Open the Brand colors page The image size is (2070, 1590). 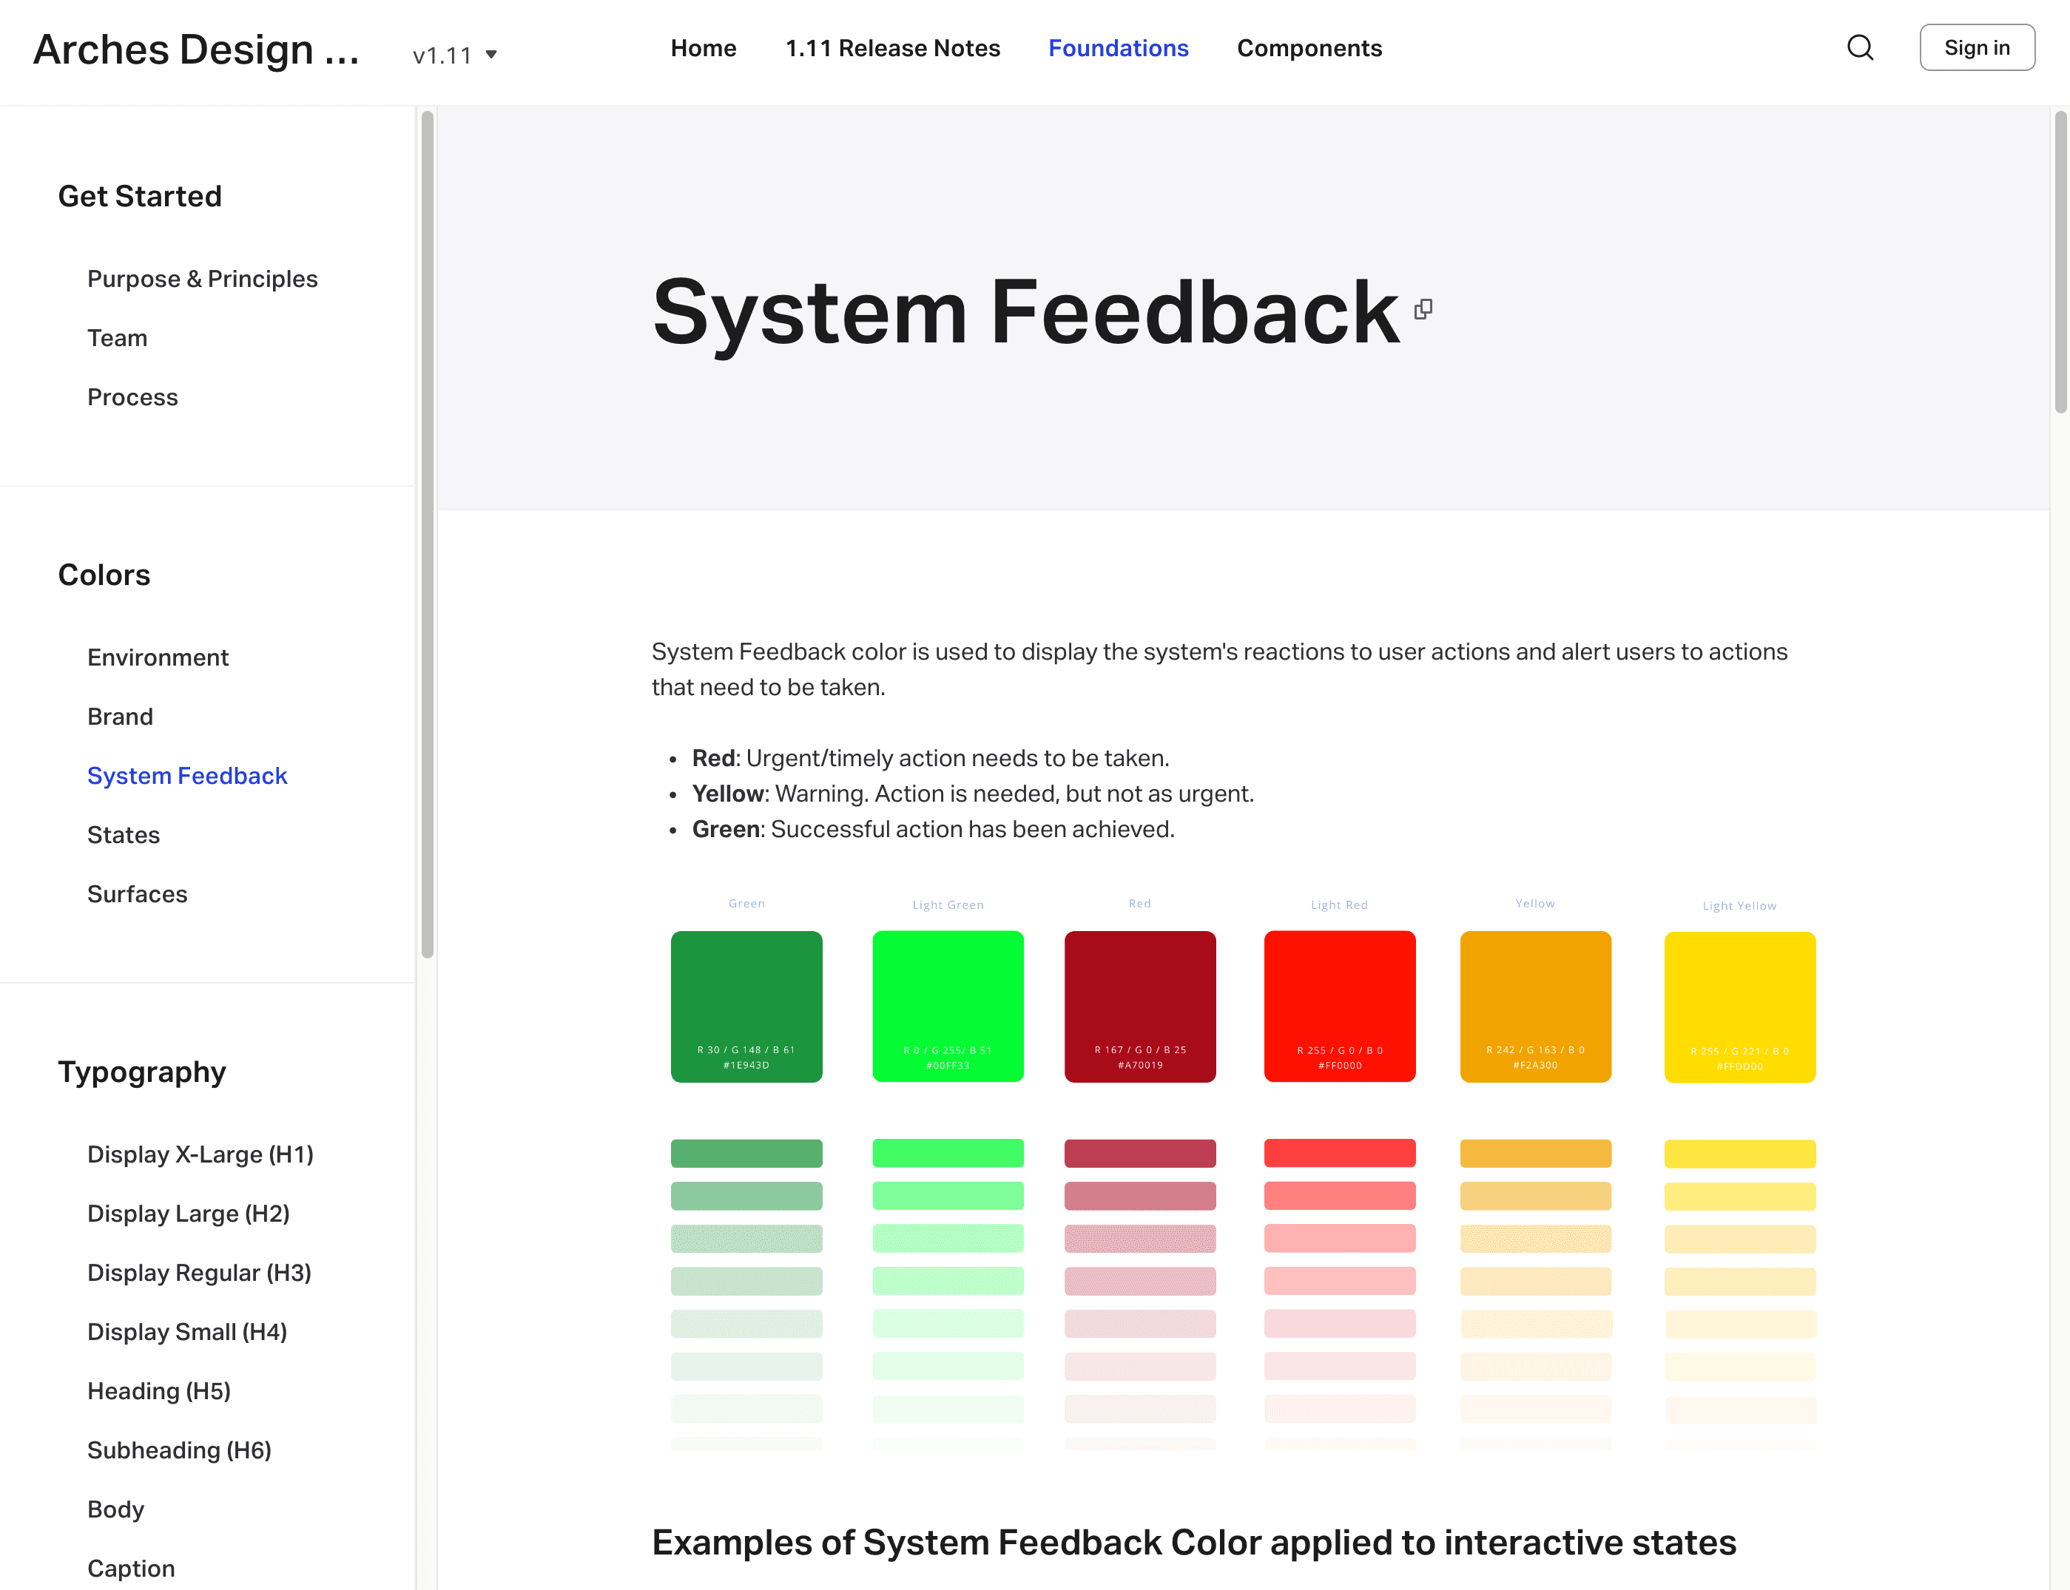tap(119, 717)
